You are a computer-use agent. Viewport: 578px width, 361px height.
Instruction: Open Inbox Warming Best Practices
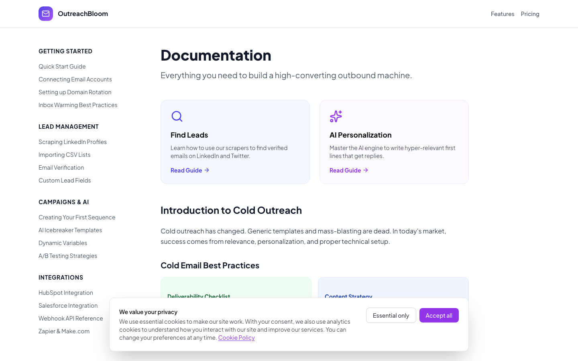78,105
